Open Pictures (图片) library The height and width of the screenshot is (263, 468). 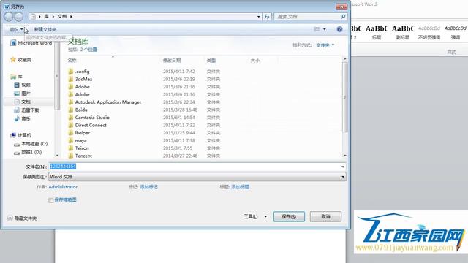pos(23,94)
